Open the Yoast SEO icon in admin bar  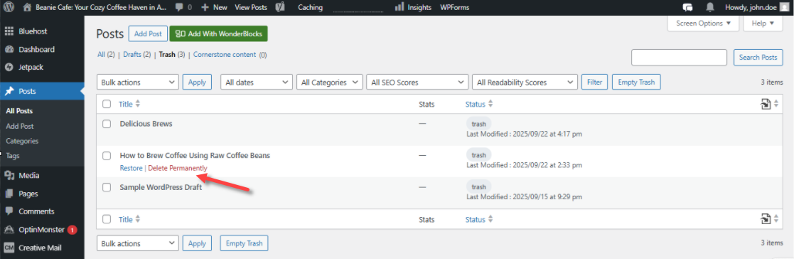pyautogui.click(x=279, y=8)
